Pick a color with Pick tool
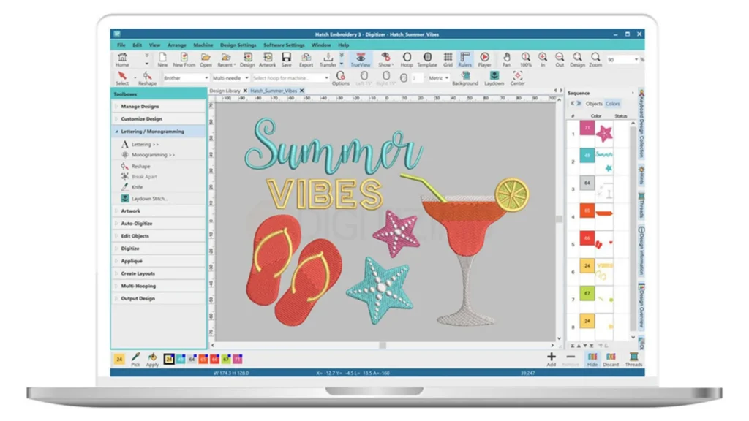749x421 pixels. click(x=135, y=360)
